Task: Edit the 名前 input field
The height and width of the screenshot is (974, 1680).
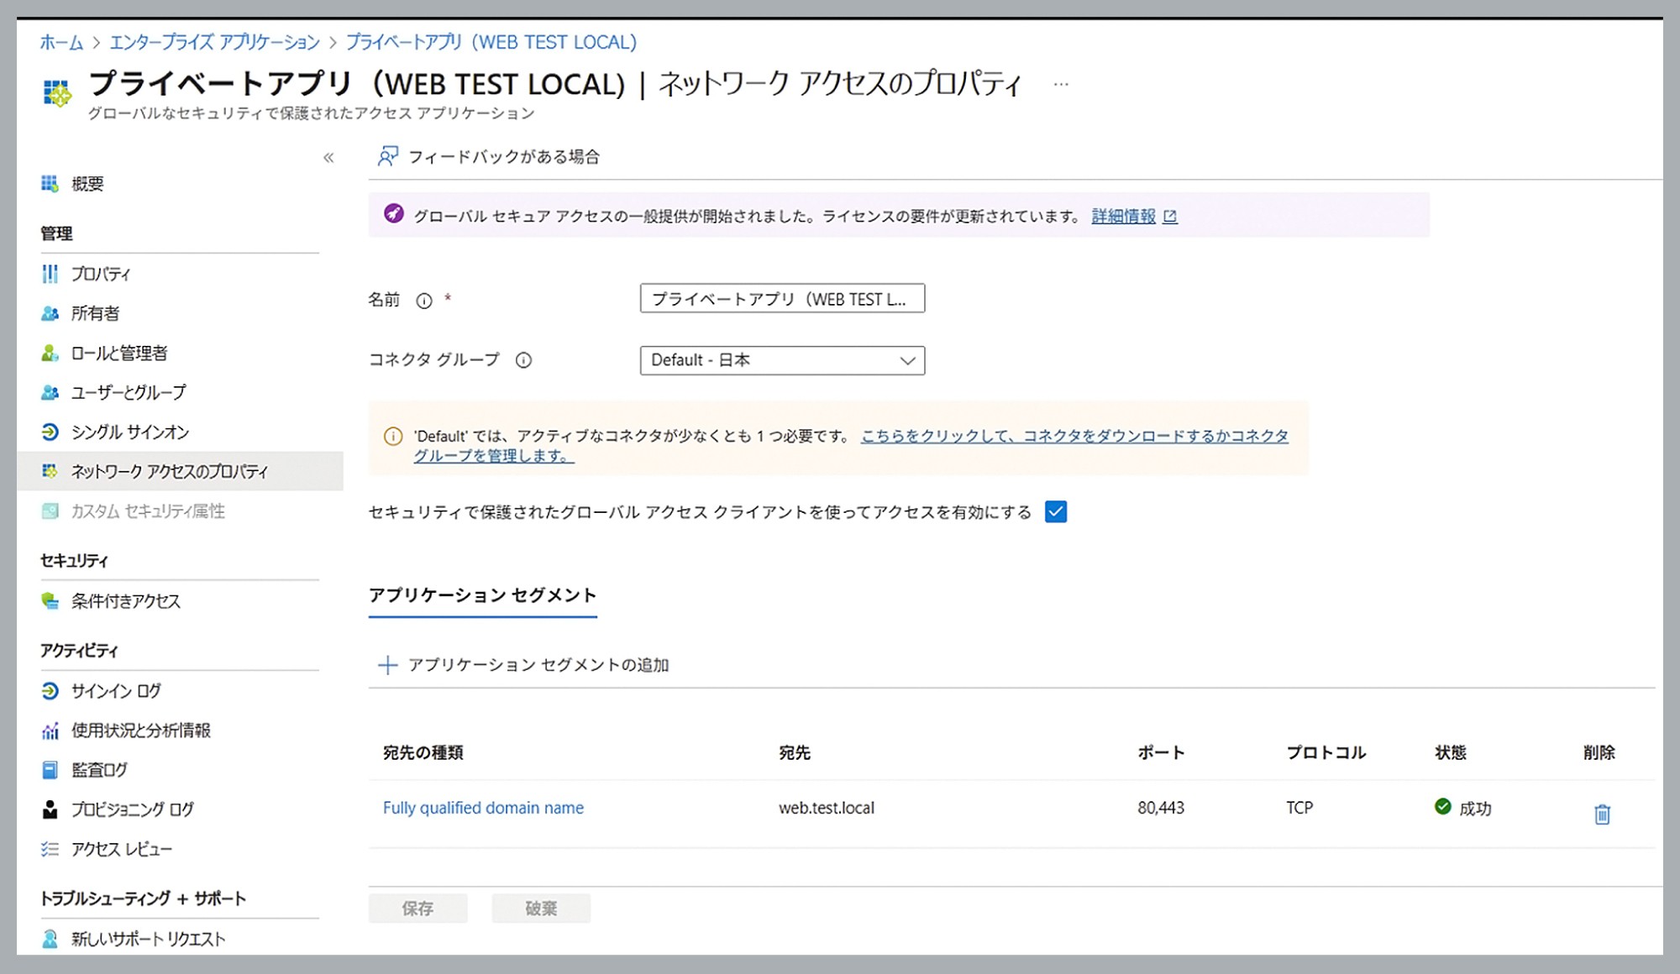Action: [x=781, y=298]
